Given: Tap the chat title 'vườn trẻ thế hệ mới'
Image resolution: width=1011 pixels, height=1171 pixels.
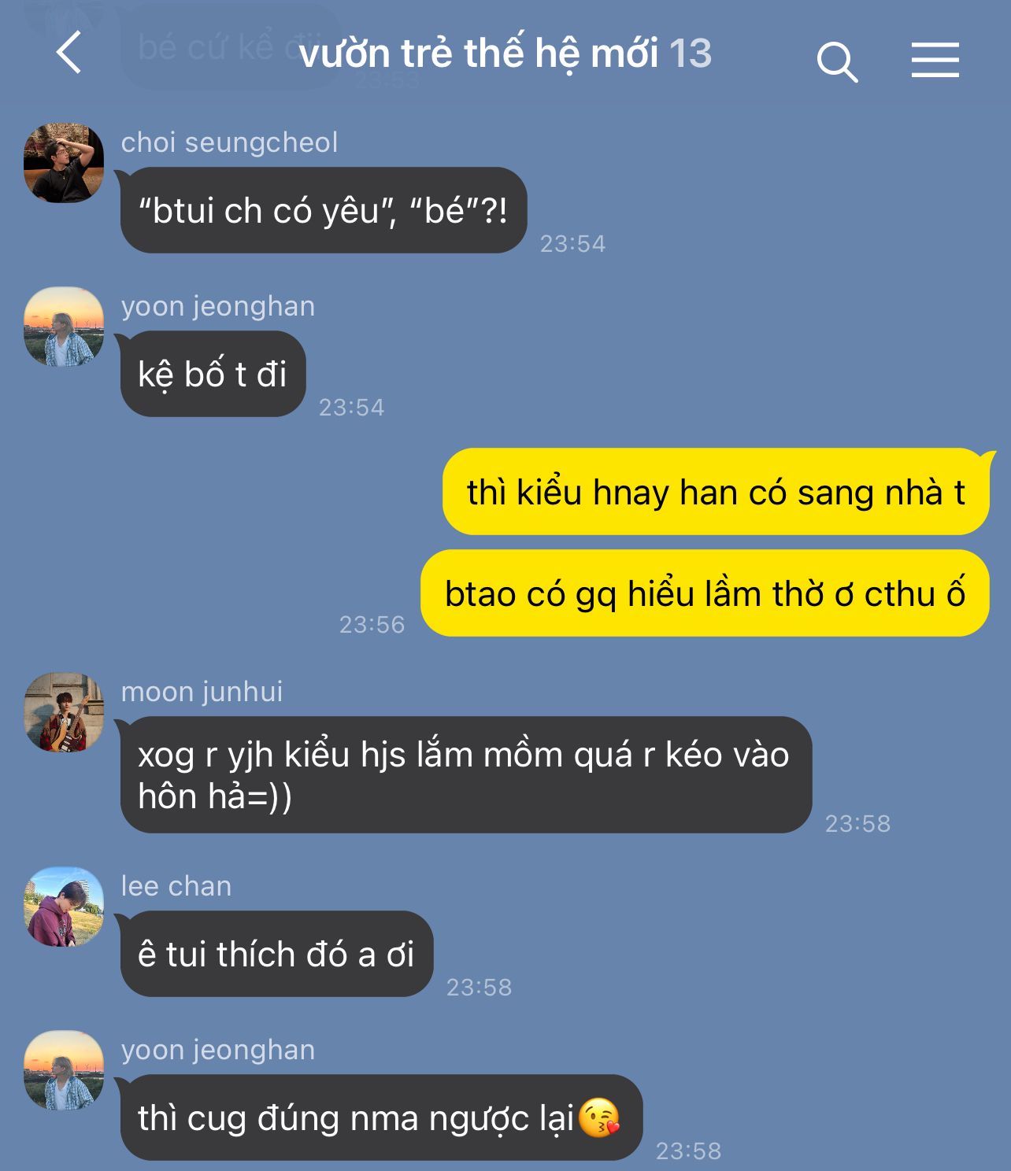Looking at the screenshot, I should pos(479,54).
